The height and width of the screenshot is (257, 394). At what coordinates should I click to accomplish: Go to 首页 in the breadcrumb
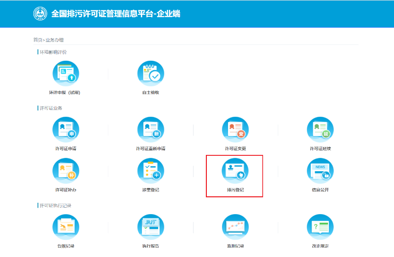pos(37,40)
